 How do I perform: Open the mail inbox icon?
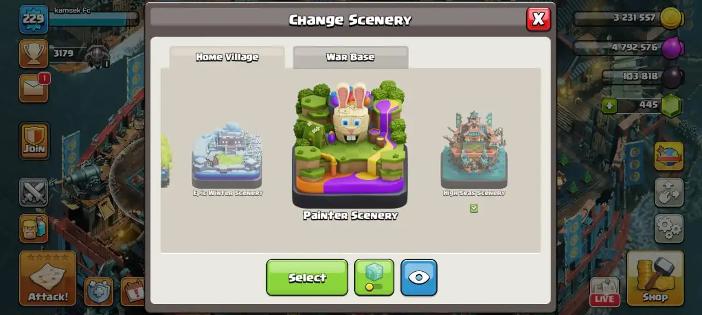[x=34, y=88]
